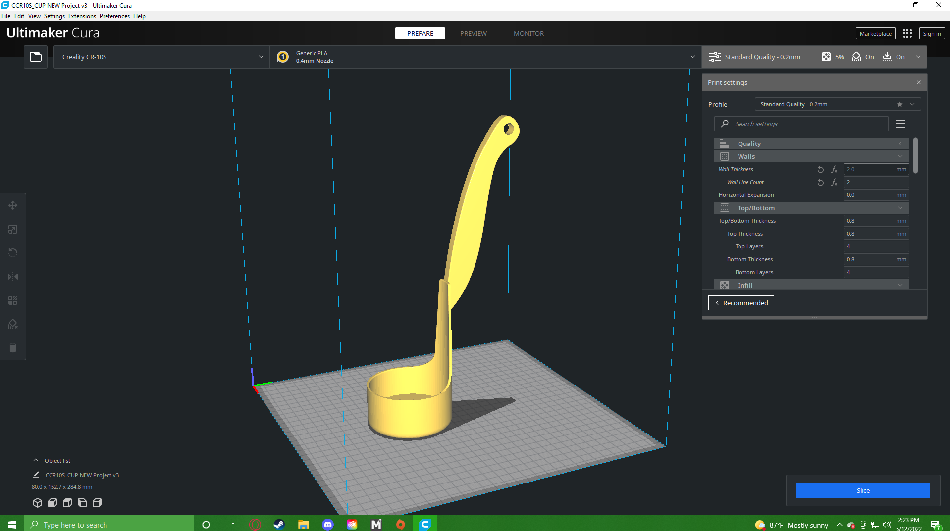
Task: Toggle build plate adhesion setting in header
Action: point(894,57)
